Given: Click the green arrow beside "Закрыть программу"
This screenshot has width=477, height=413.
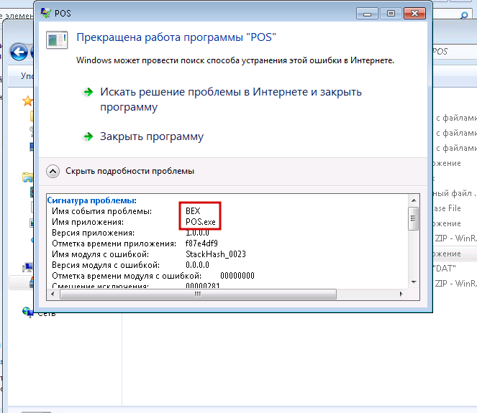Looking at the screenshot, I should click(x=88, y=136).
